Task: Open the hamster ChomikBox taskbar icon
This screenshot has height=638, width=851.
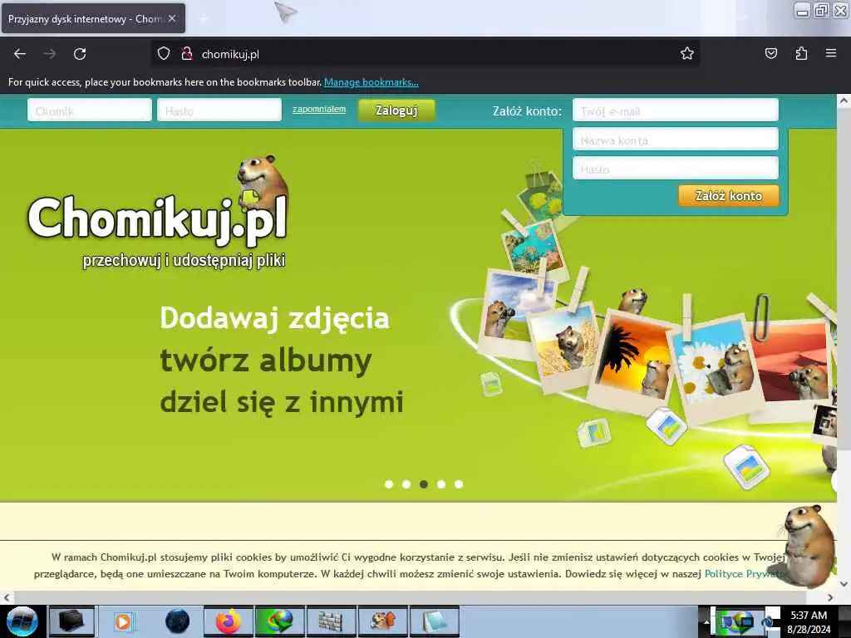Action: point(383,621)
